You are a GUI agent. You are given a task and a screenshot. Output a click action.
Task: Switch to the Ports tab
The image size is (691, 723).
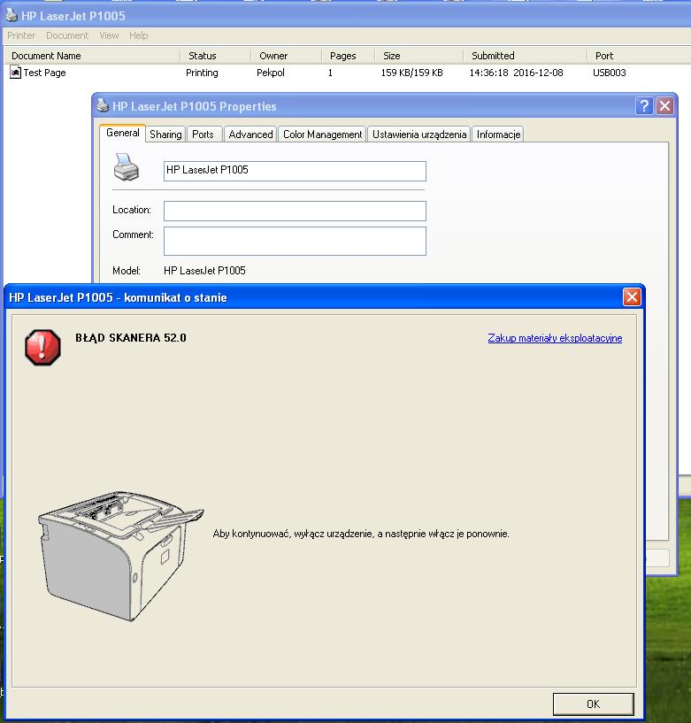(203, 135)
